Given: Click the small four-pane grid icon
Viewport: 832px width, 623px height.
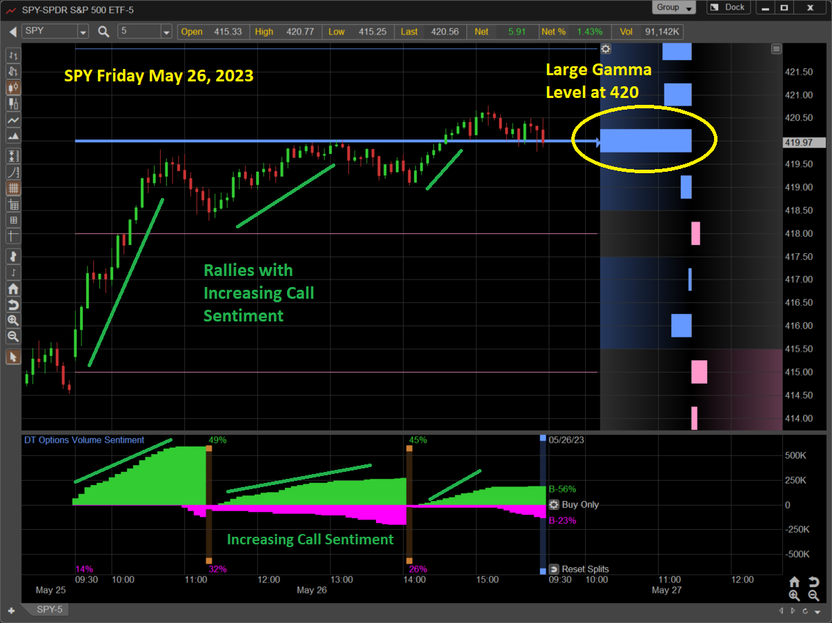Looking at the screenshot, I should coord(13,221).
